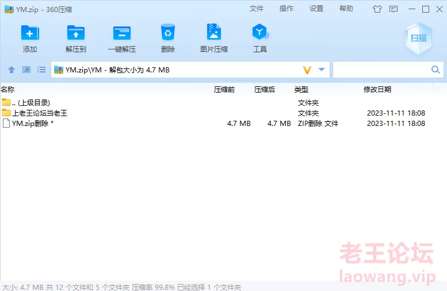Maximize the 360压缩 window

tap(426, 9)
